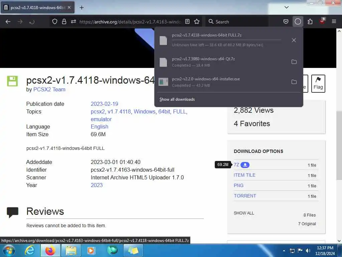Open a new browser tab
This screenshot has height=257, width=342.
81,8
